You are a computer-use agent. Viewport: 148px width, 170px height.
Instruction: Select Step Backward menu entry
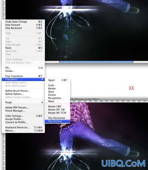[x=23, y=28]
